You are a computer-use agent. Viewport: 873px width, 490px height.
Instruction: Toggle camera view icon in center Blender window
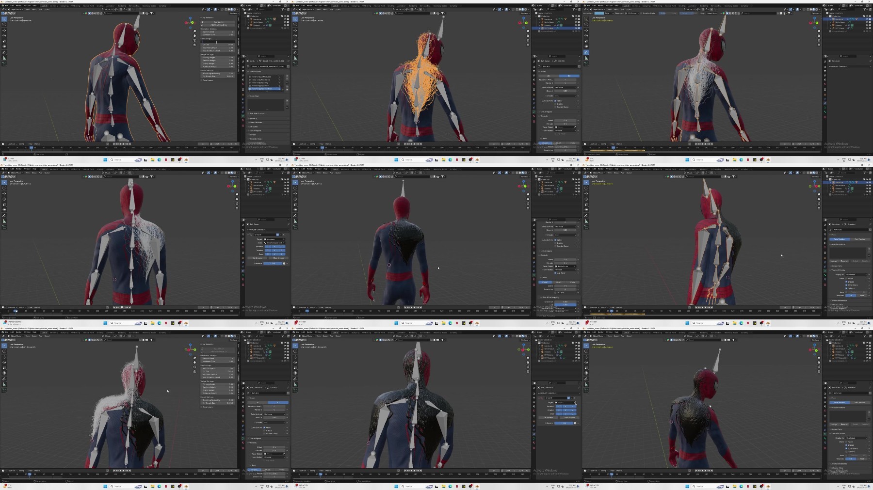(x=528, y=203)
